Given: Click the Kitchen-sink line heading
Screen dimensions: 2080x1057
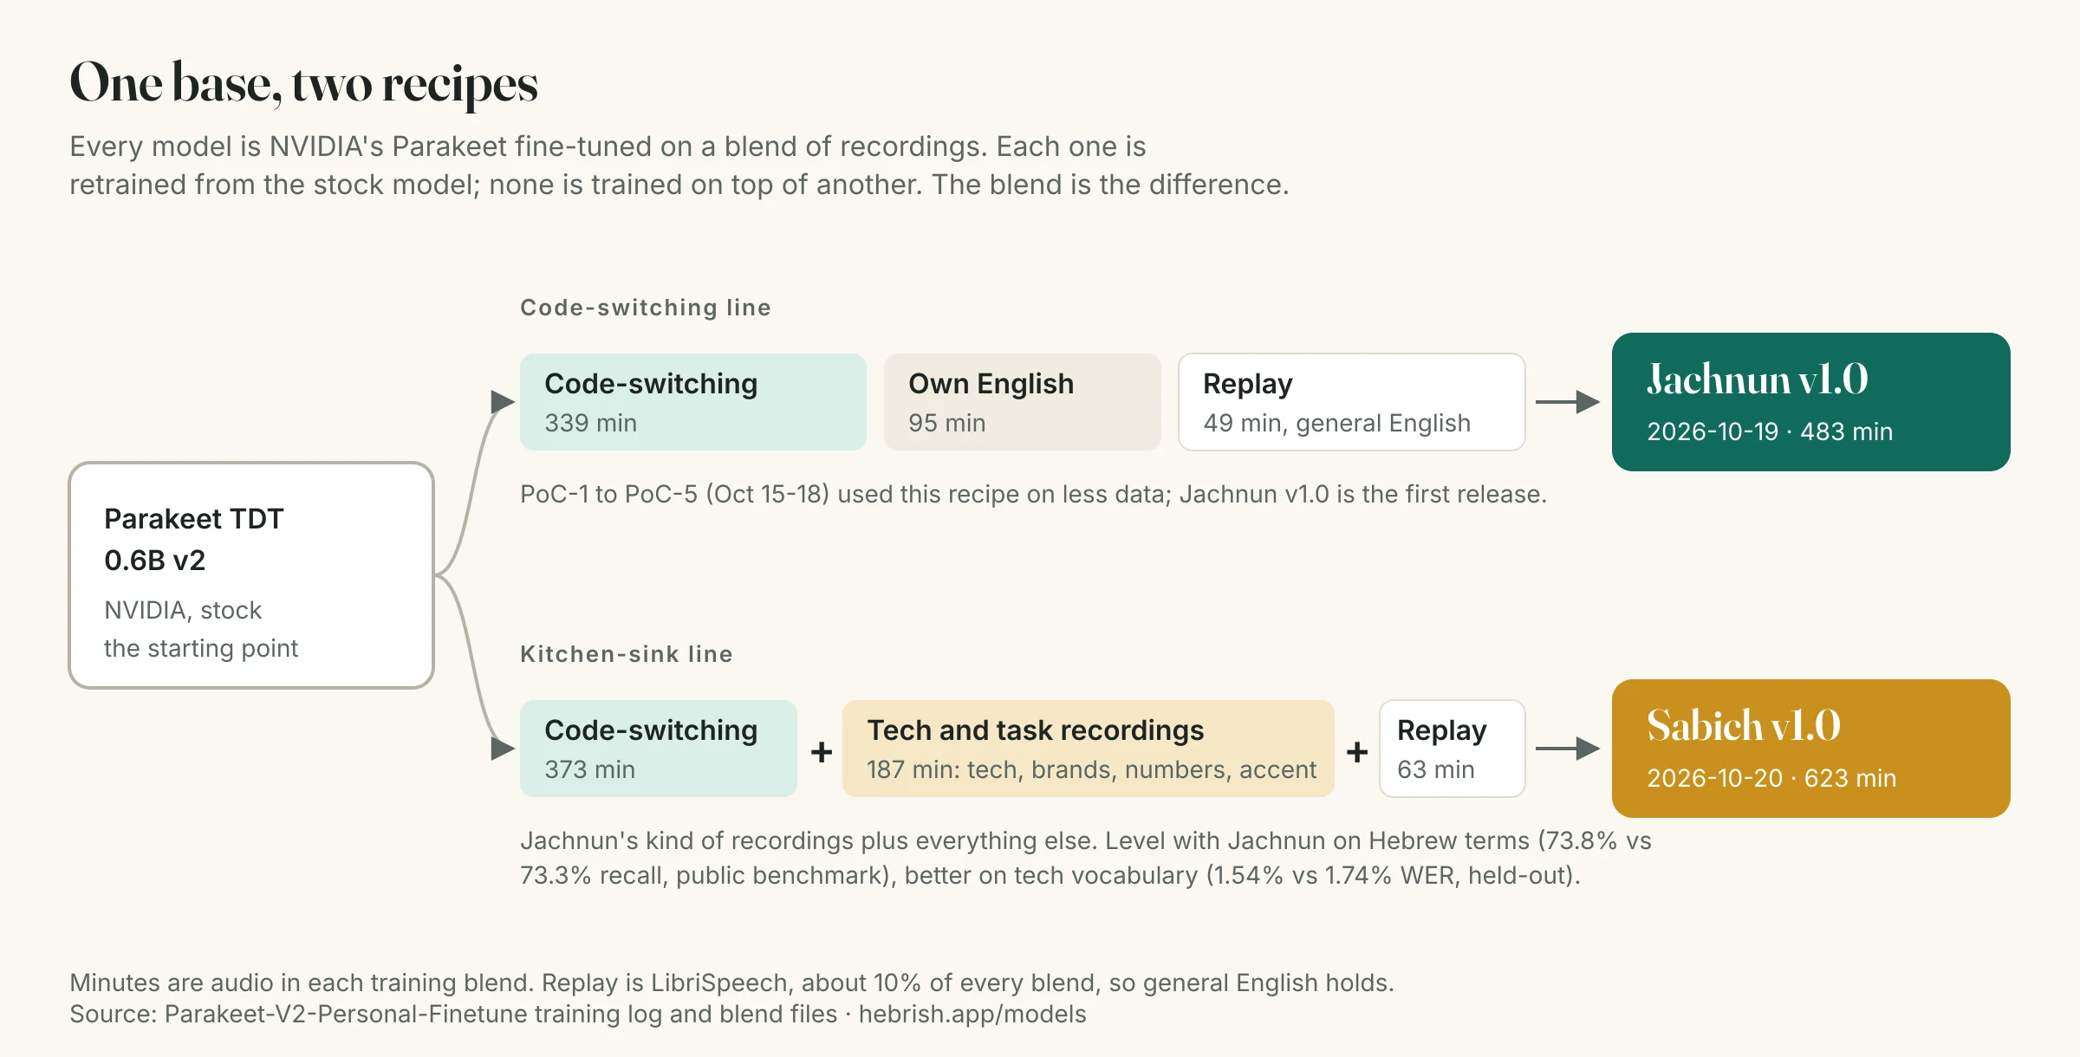Looking at the screenshot, I should pos(627,654).
